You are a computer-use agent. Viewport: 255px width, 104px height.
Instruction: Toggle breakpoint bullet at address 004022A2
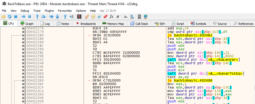tap(23, 60)
